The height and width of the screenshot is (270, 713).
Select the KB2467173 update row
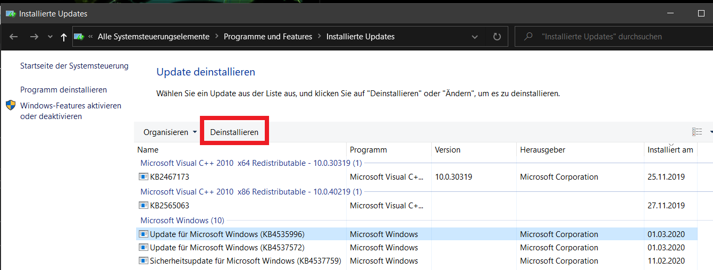[x=416, y=177]
